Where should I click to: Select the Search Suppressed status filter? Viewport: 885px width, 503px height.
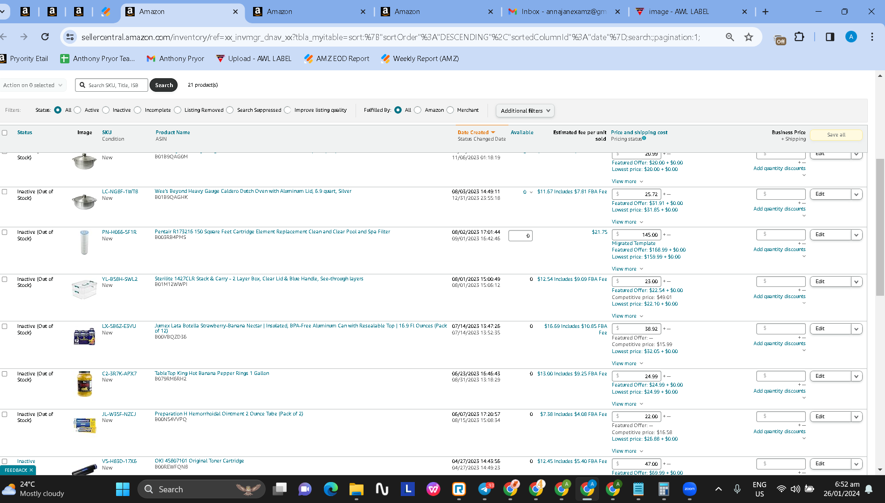230,110
